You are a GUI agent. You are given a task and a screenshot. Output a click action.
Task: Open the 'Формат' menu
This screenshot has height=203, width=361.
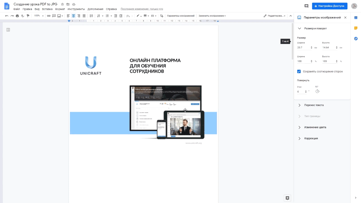tap(60, 9)
